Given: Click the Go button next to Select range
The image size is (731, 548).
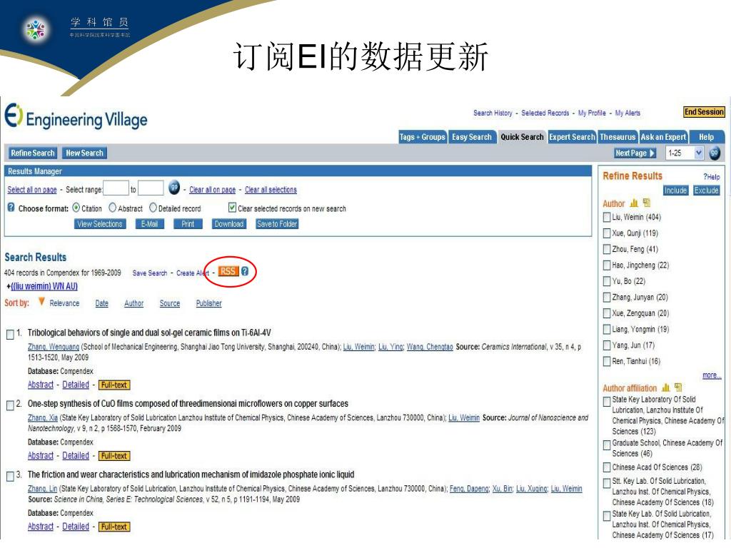Looking at the screenshot, I should point(174,188).
